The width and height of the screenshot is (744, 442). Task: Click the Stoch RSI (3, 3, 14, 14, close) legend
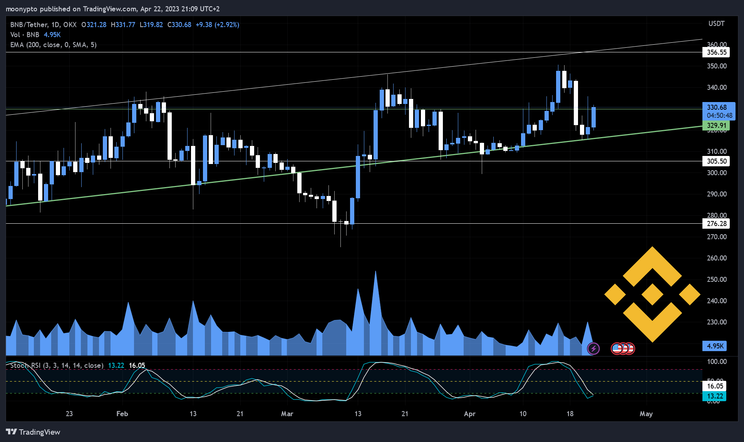click(x=57, y=365)
